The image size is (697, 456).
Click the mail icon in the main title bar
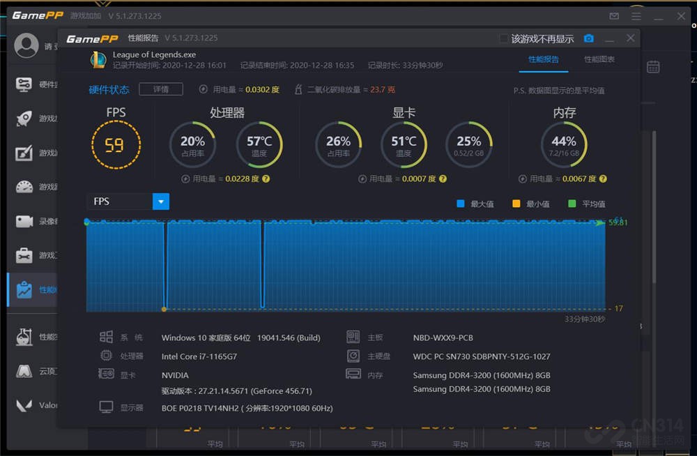click(614, 16)
